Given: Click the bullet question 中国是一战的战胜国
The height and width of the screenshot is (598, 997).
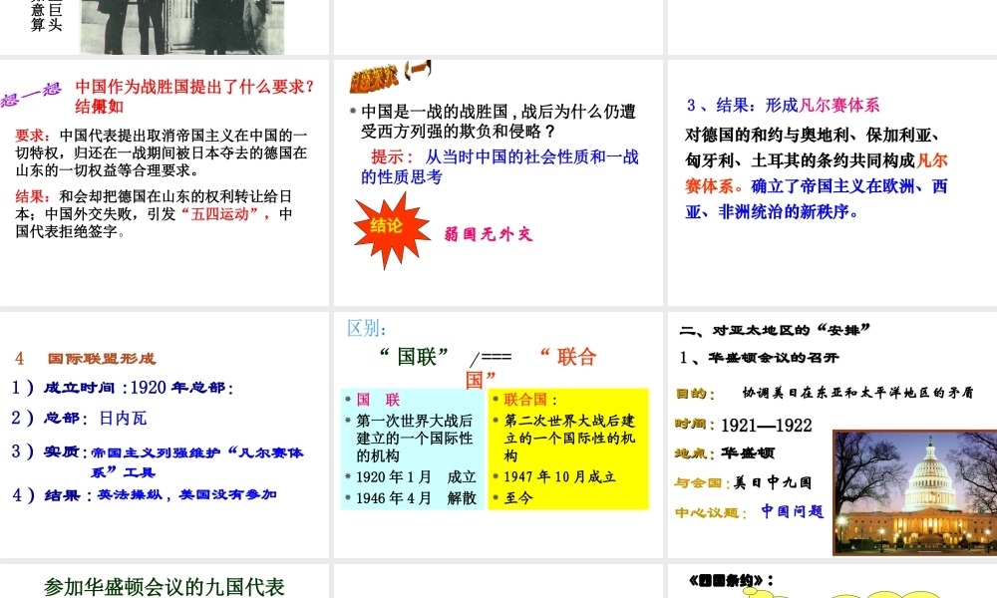Looking at the screenshot, I should click(x=498, y=122).
